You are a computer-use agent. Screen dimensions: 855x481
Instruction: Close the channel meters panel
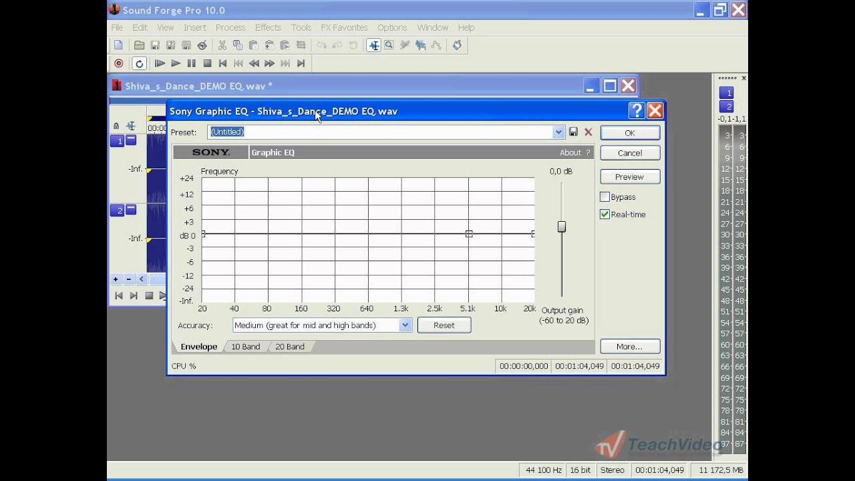743,78
